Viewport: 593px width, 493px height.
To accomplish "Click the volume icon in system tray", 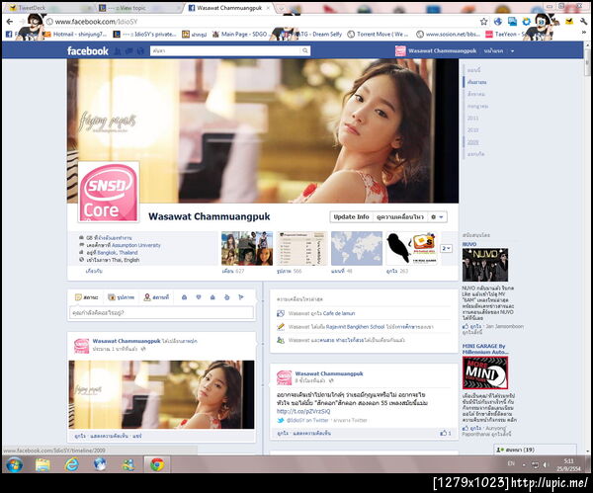I will pyautogui.click(x=546, y=465).
